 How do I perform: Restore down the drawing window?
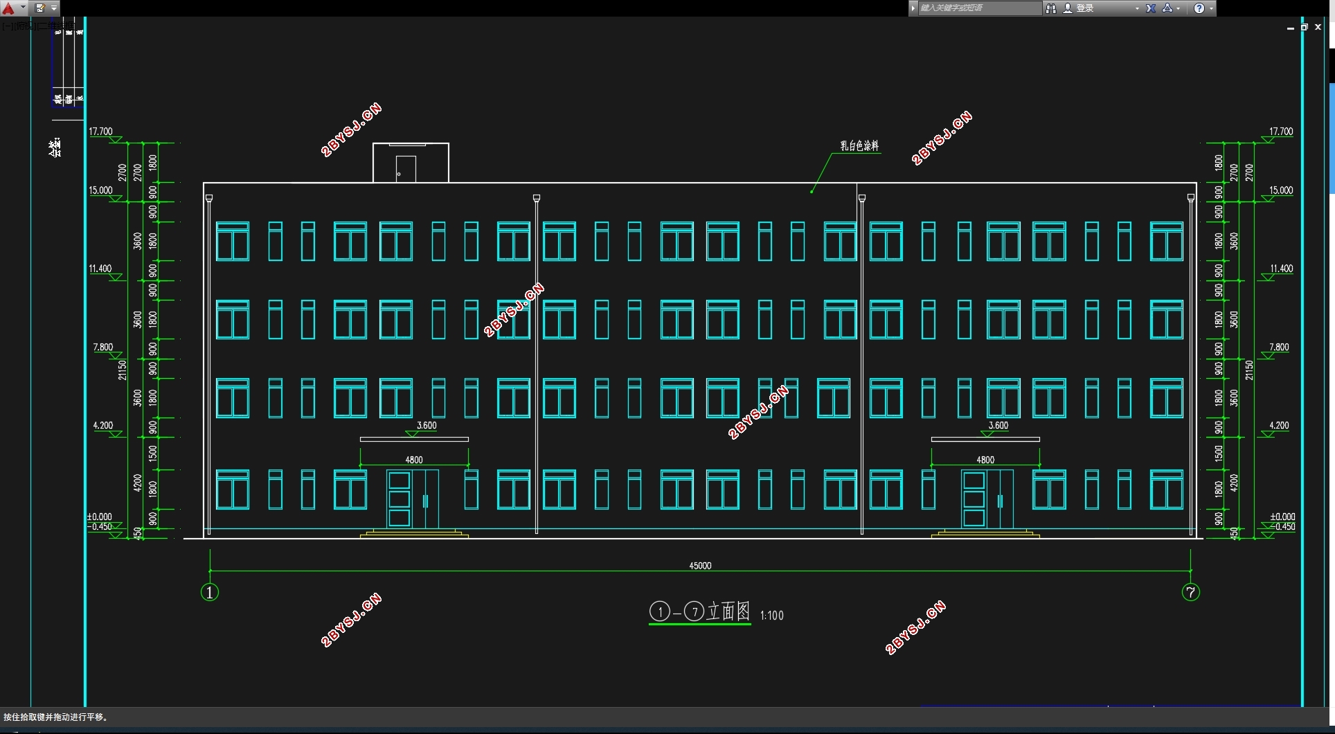(x=1305, y=28)
